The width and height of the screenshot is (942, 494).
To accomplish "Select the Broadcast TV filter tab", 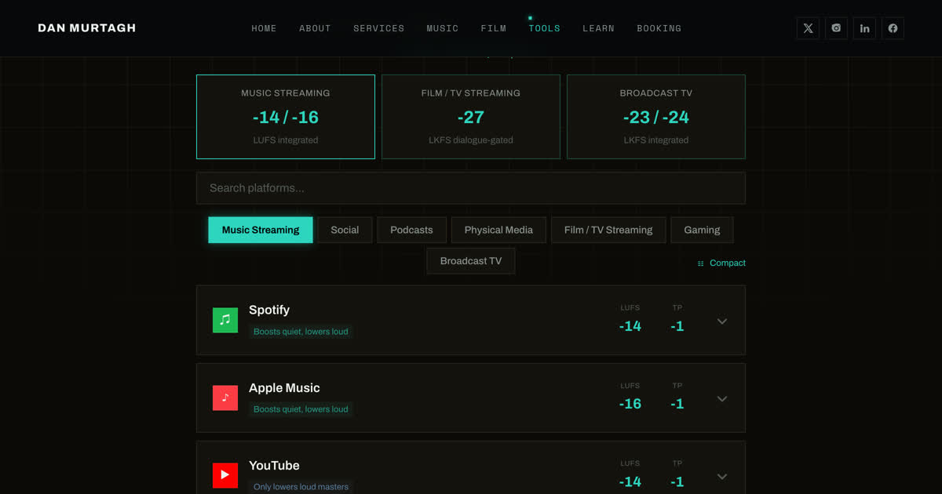I will (x=471, y=261).
